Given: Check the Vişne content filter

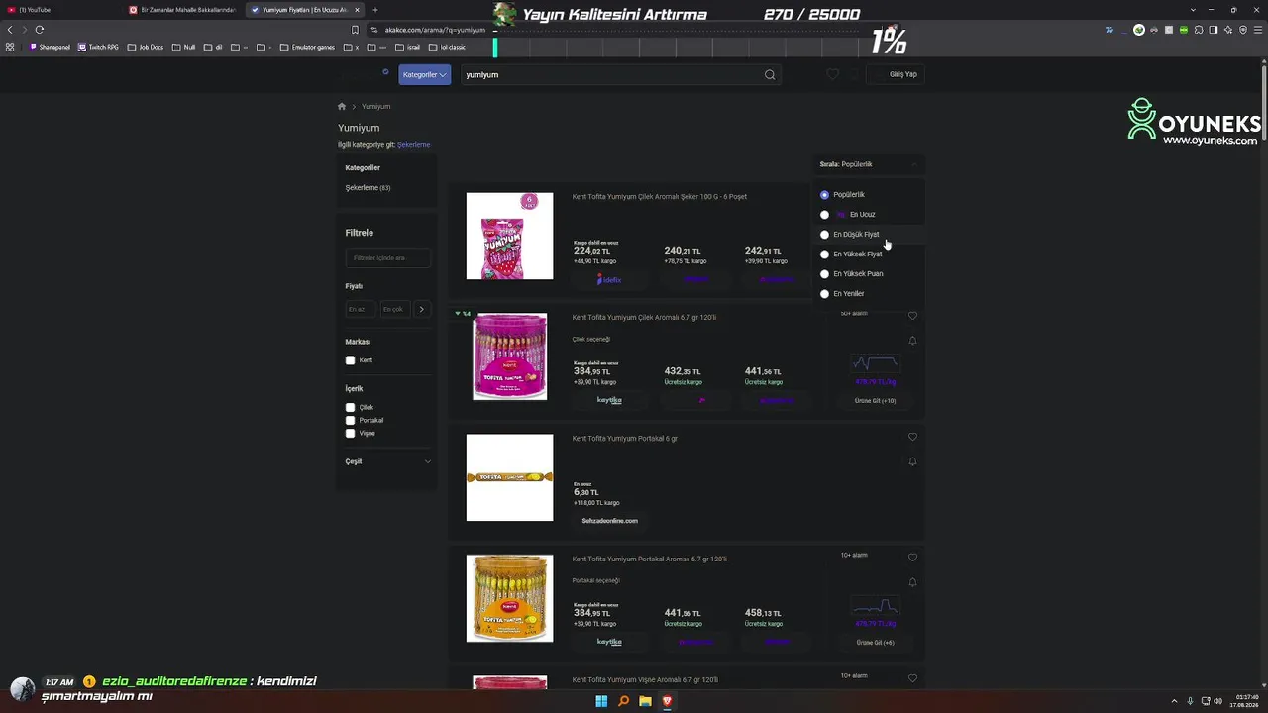Looking at the screenshot, I should 350,433.
